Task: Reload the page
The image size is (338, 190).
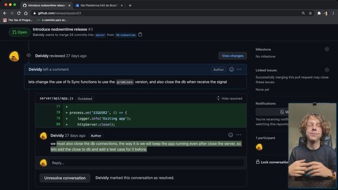Action: pos(19,13)
